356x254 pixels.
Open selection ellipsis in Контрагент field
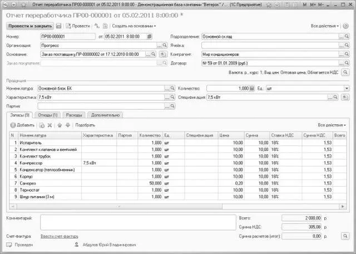pyautogui.click(x=341, y=55)
